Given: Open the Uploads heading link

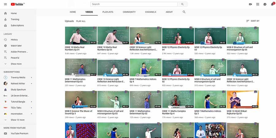Looking at the screenshot, I should click(x=69, y=21).
